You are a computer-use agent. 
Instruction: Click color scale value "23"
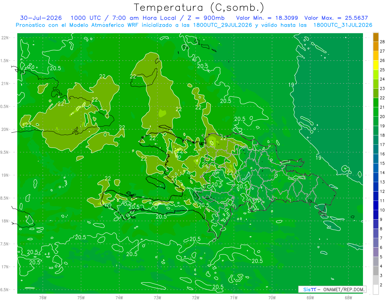(383, 89)
